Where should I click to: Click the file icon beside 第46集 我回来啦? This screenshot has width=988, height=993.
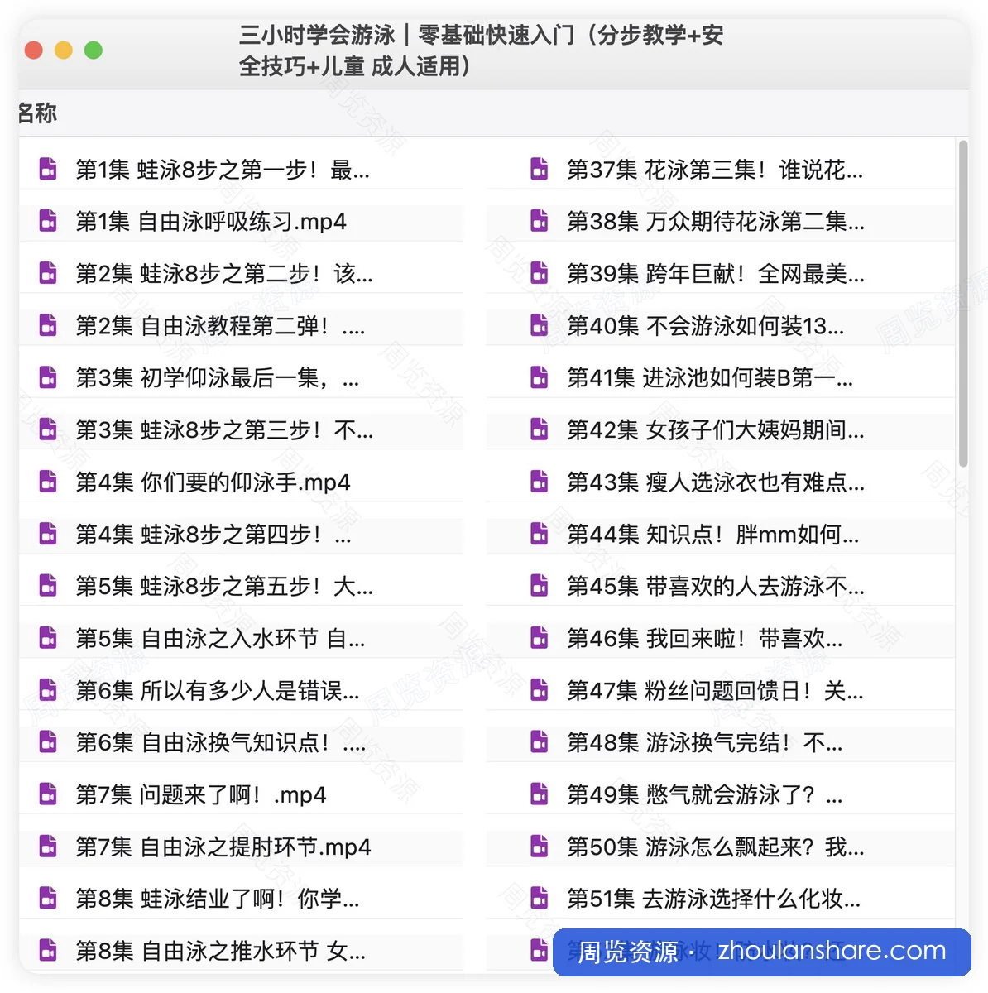[x=540, y=638]
